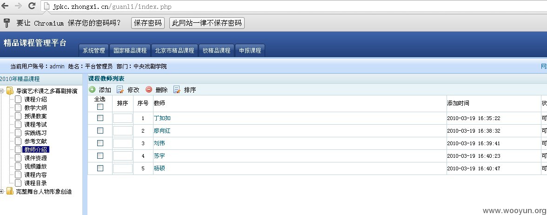Image resolution: width=547 pixels, height=215 pixels.
Task: Click the green 添加 plus icon
Action: click(x=92, y=89)
